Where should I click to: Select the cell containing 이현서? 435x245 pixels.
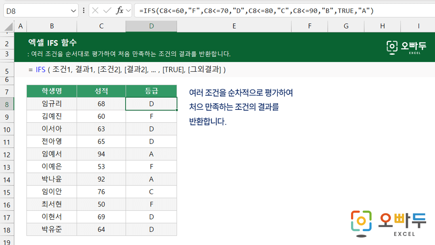[x=52, y=217]
